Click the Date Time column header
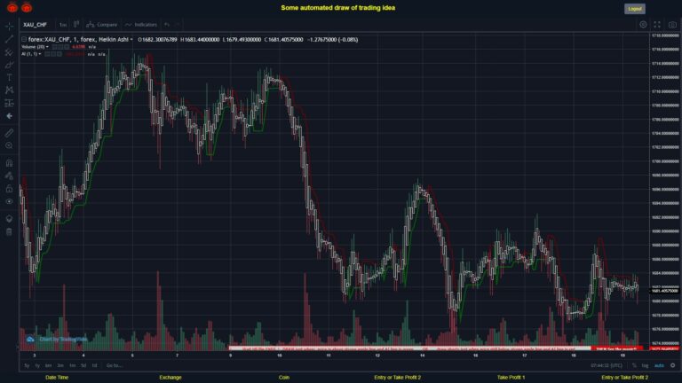Screen dimensions: 682x383 (x=57, y=378)
